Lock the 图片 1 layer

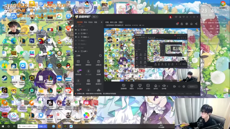coord(78,33)
